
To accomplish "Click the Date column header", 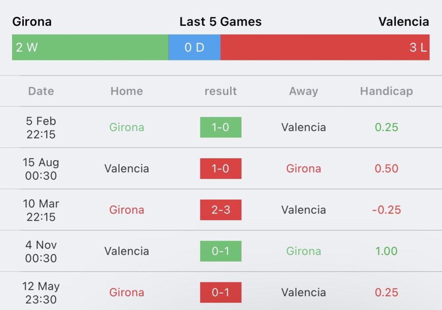I will [x=41, y=91].
